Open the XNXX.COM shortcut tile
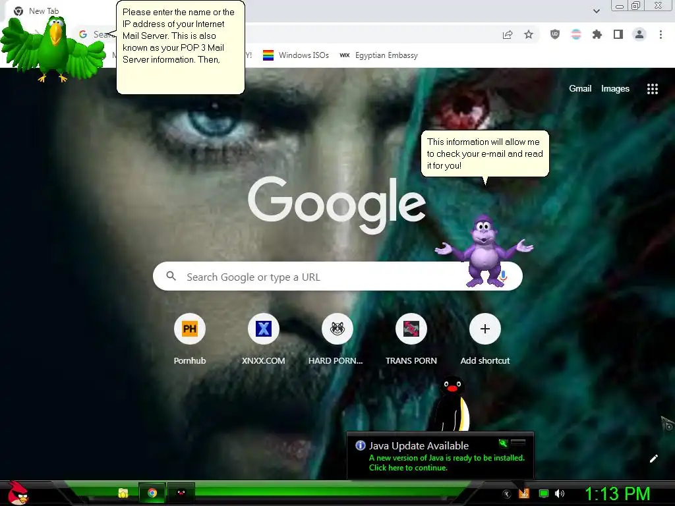Screen dimensions: 675x506 point(264,339)
